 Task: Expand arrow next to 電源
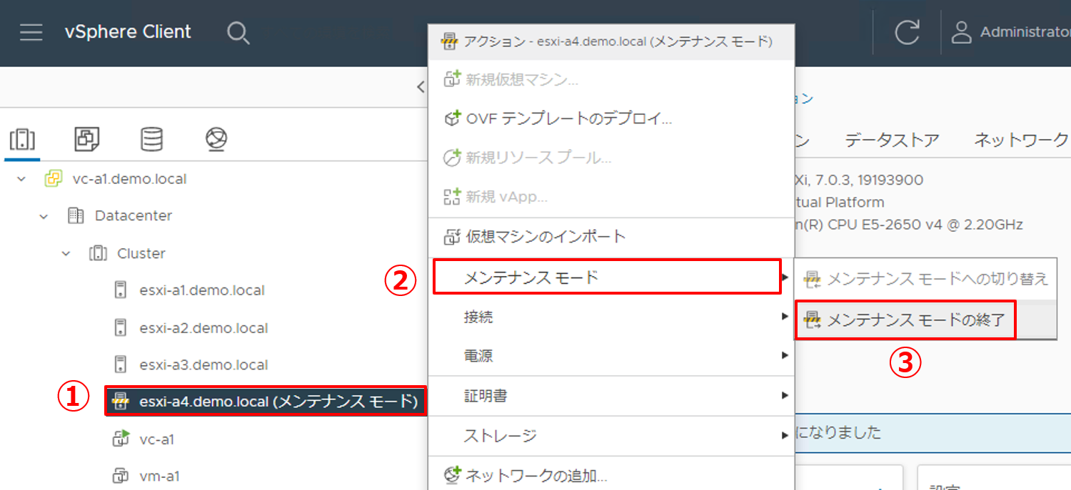pyautogui.click(x=785, y=355)
